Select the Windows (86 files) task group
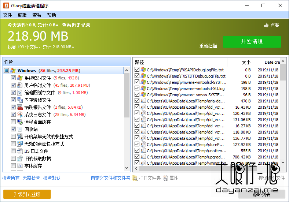Viewport: 289px width, 202px height. coord(63,71)
